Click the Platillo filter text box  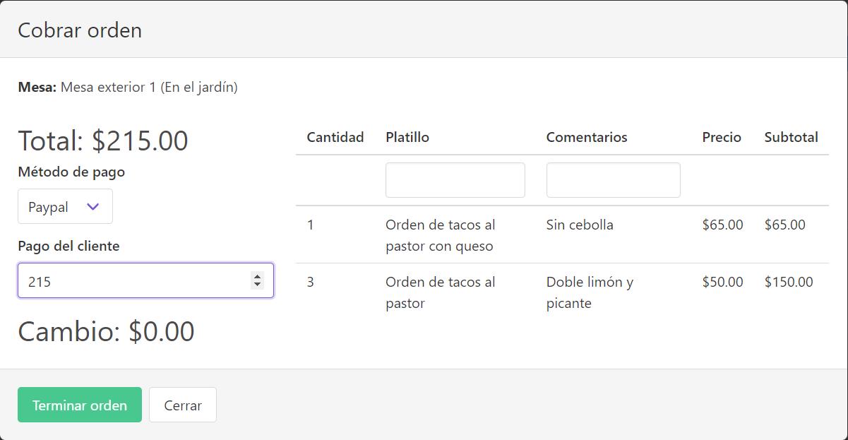coord(455,180)
